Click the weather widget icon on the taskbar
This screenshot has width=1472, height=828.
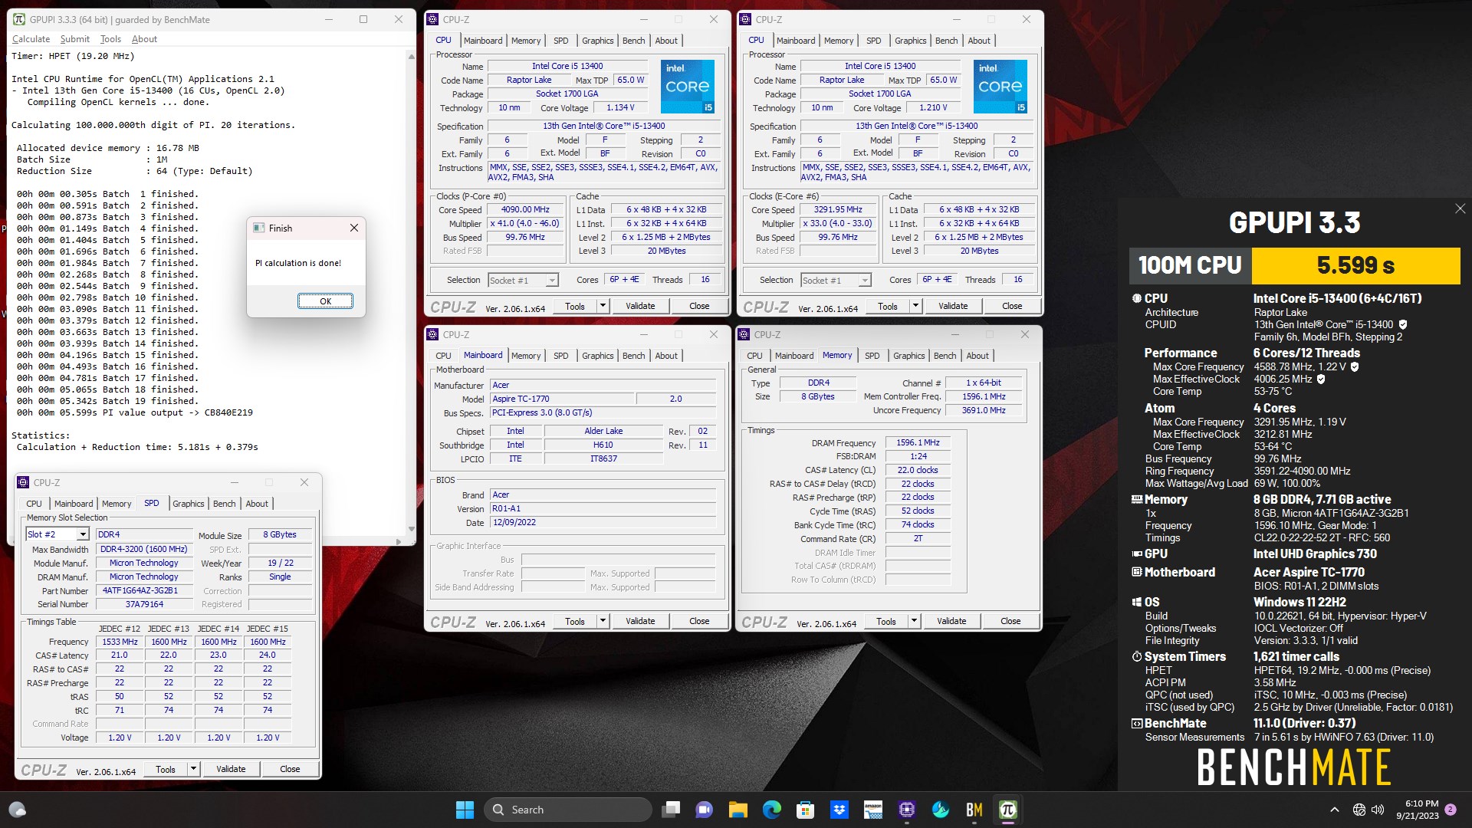tap(17, 810)
